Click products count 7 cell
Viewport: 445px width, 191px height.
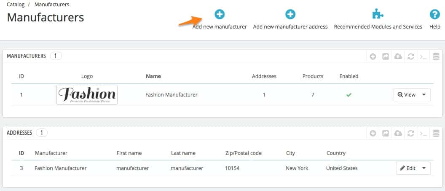[x=312, y=94]
